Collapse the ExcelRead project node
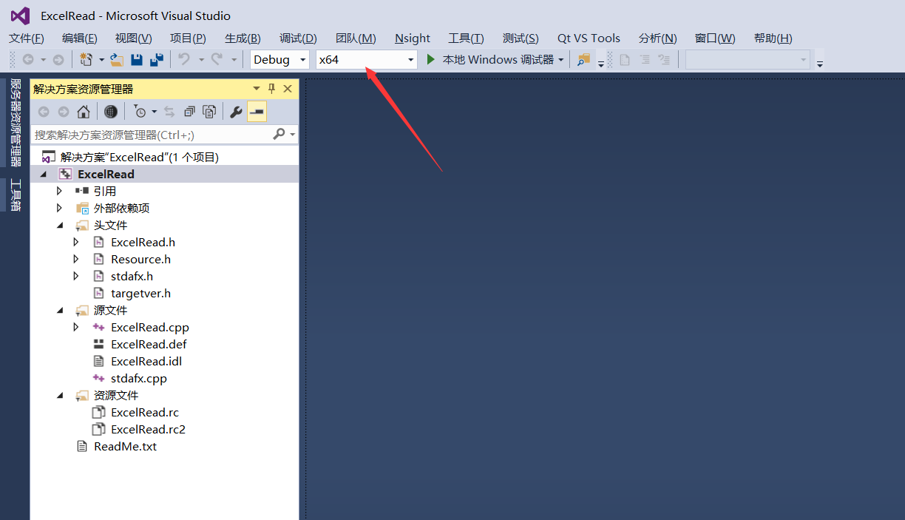This screenshot has width=905, height=520. [42, 174]
